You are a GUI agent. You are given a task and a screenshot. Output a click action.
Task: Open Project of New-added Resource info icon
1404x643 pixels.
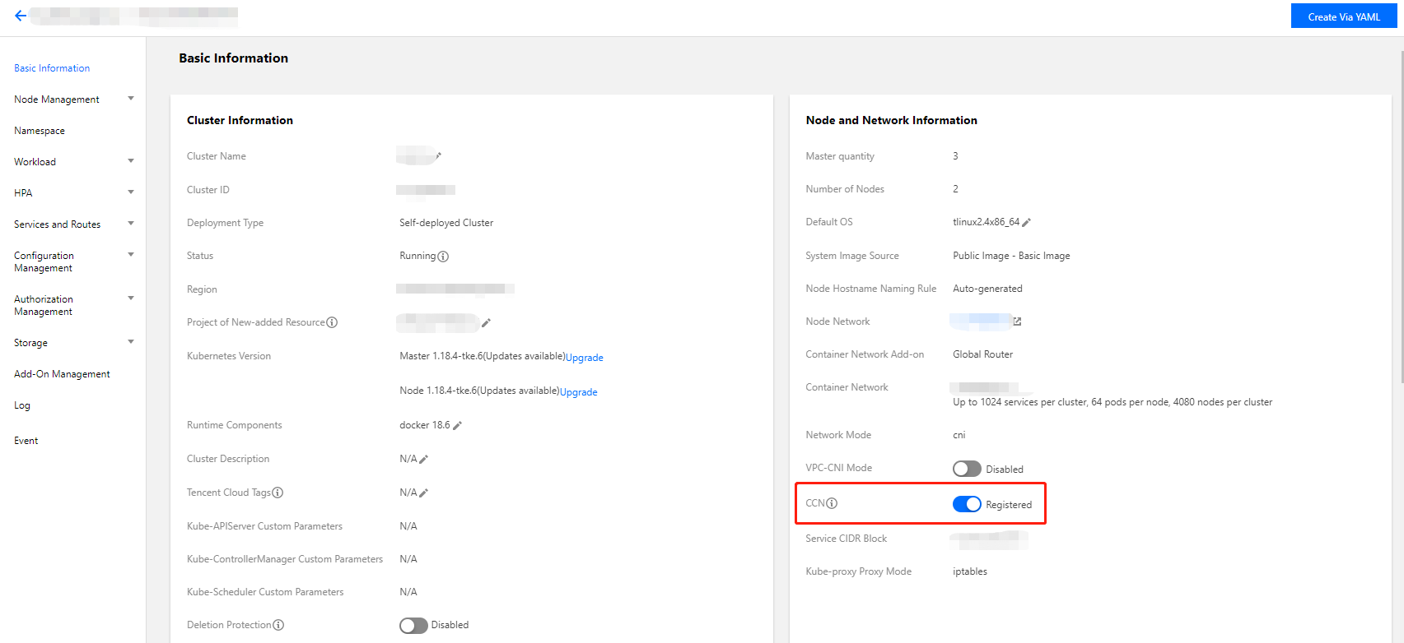pyautogui.click(x=332, y=322)
